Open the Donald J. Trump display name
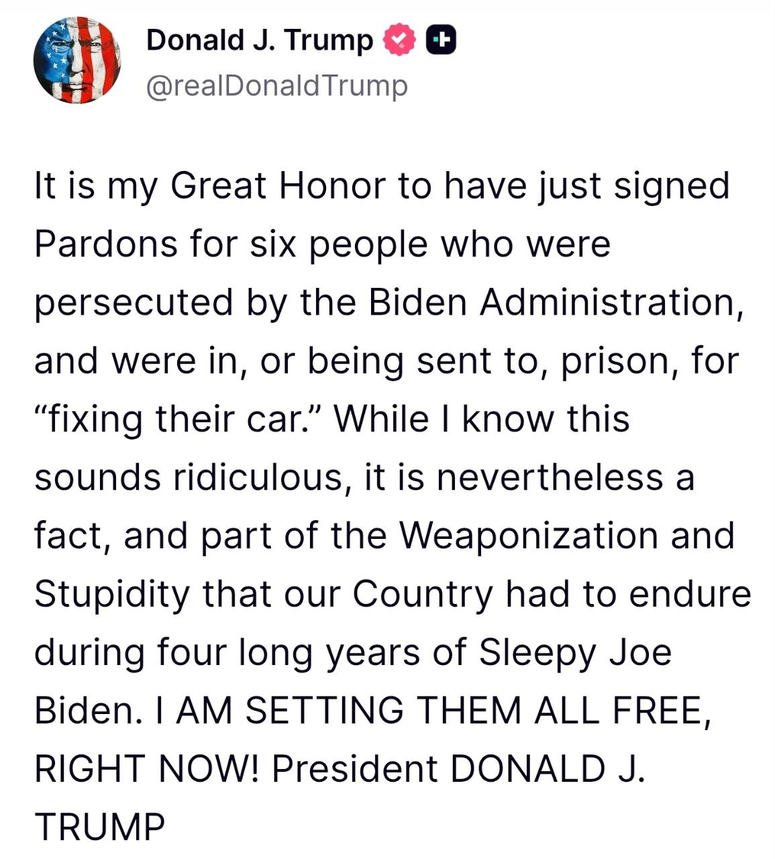Image resolution: width=775 pixels, height=859 pixels. point(259,40)
